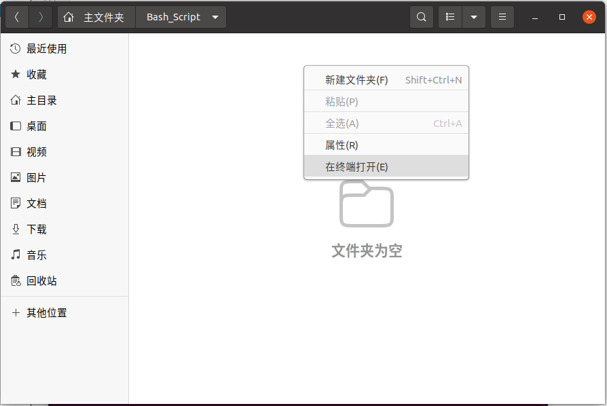This screenshot has width=607, height=406.
Task: Click the plus icon beside 其他位置
Action: point(16,313)
